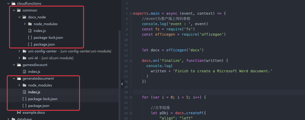The width and height of the screenshot is (305, 120).
Task: Collapse the common folder chevron
Action: 14,10
